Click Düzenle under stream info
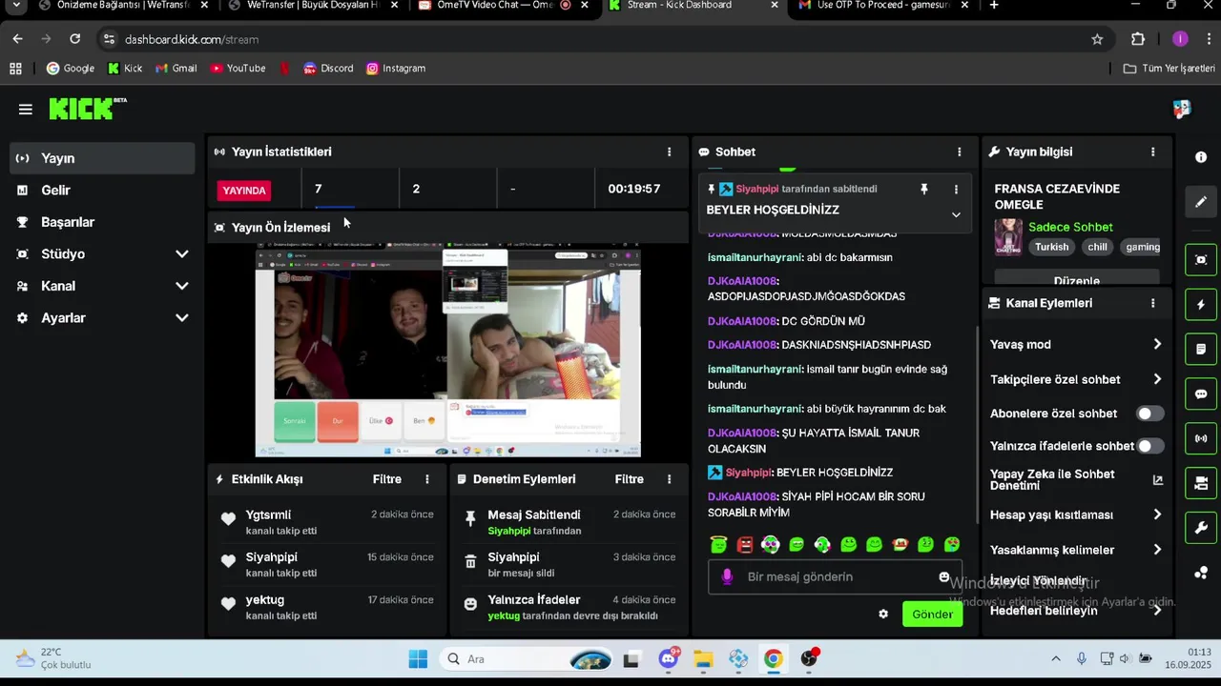This screenshot has height=686, width=1221. tap(1077, 279)
